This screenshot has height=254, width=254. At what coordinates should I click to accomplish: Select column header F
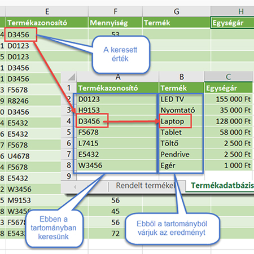click(x=115, y=11)
